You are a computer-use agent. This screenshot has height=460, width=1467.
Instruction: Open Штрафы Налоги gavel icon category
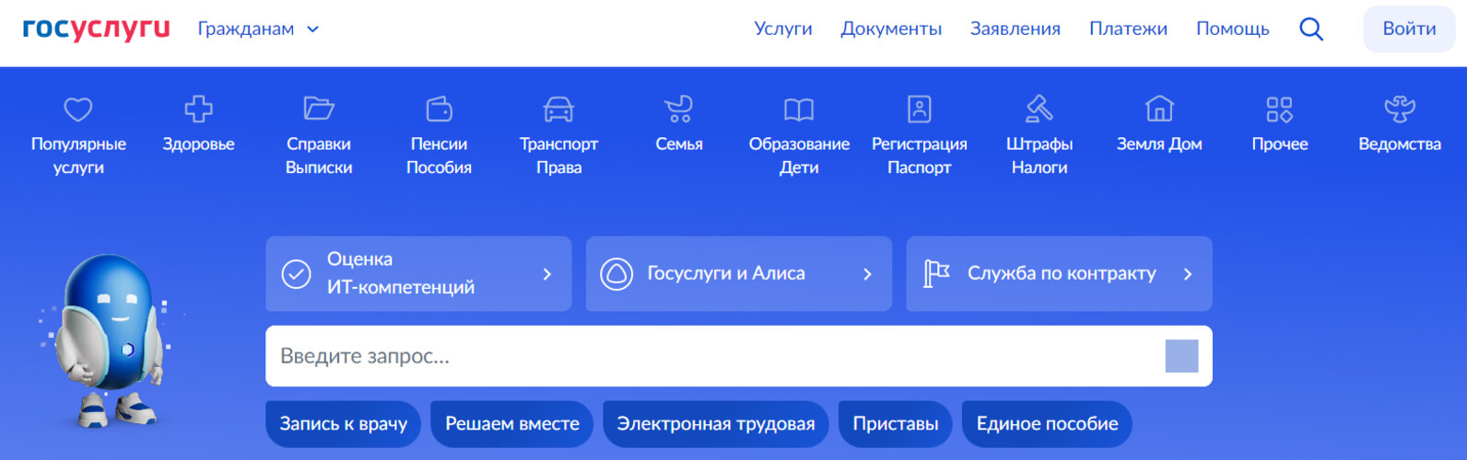[x=1039, y=135]
